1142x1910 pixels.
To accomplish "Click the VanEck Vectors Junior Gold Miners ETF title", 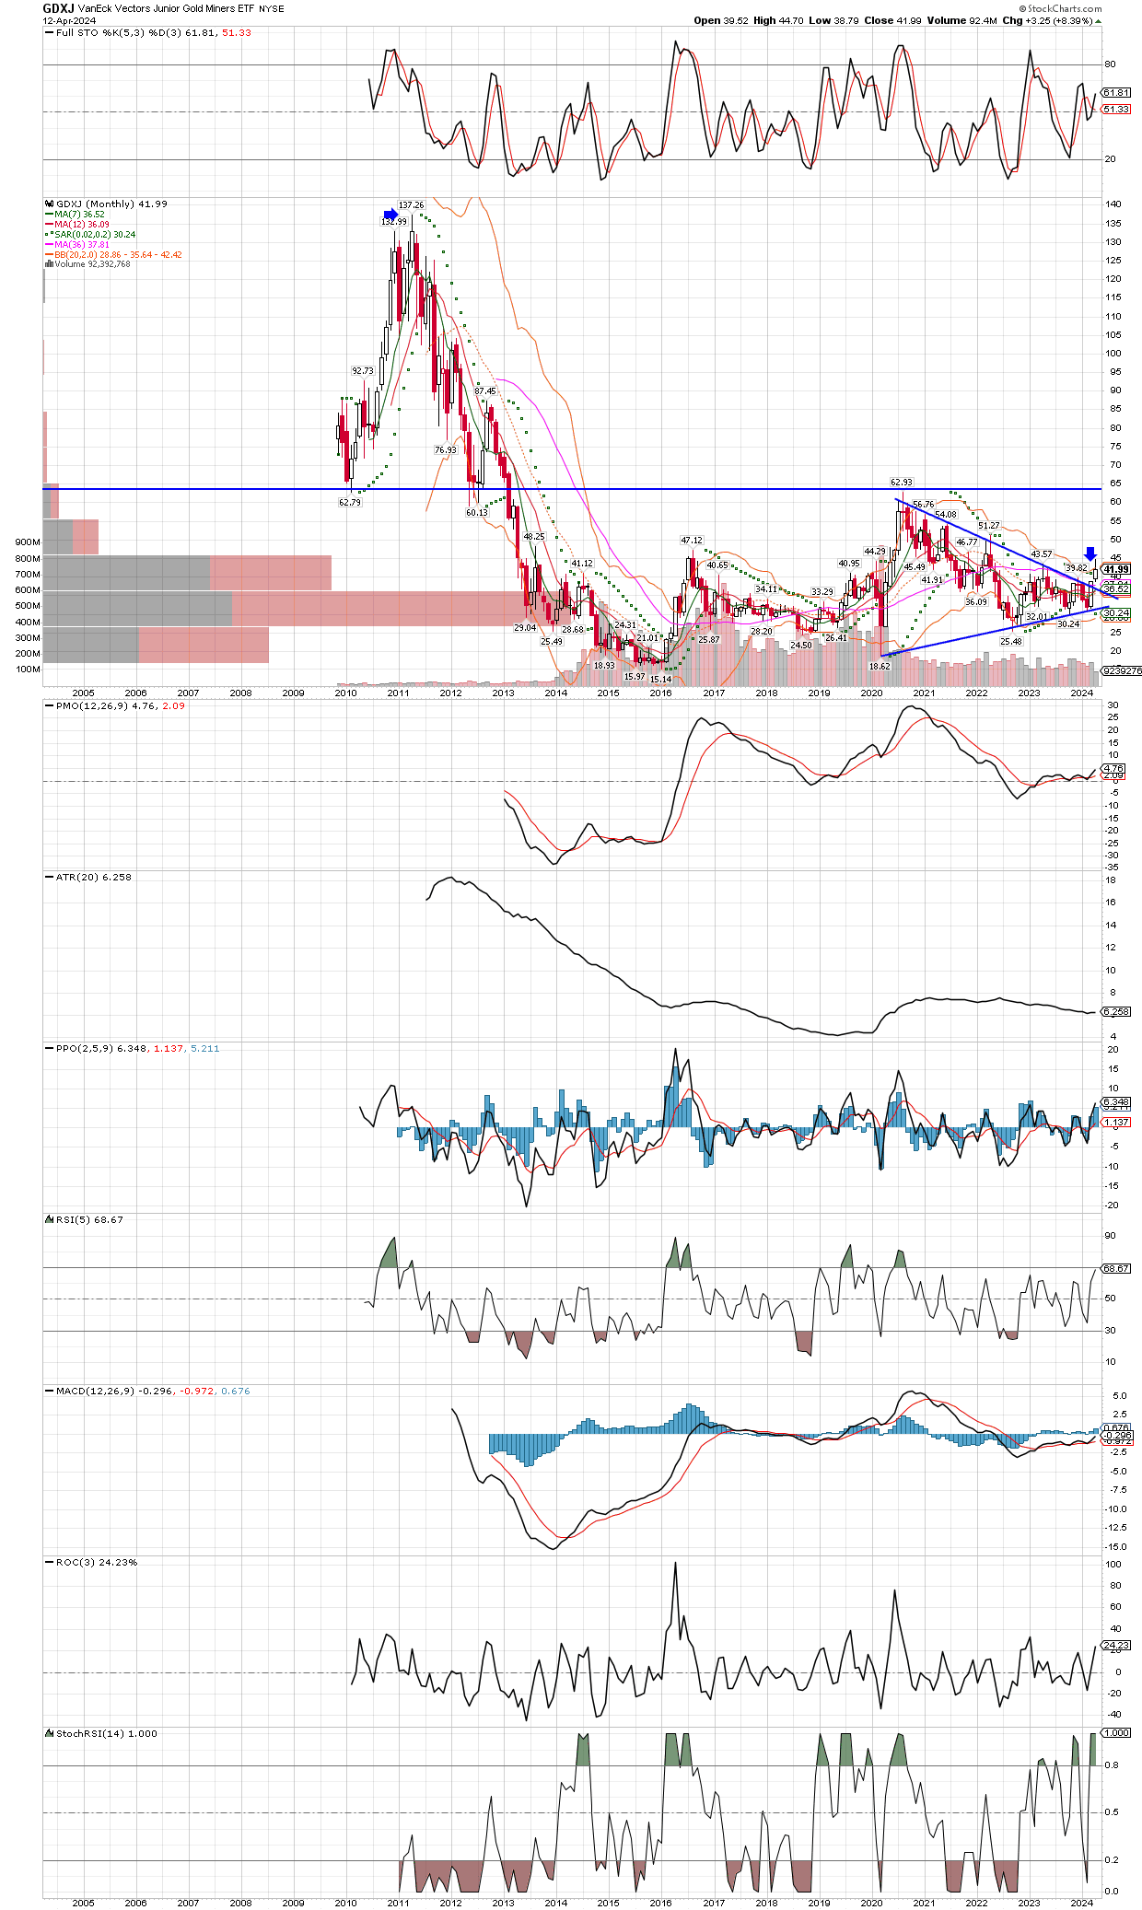I will point(166,8).
